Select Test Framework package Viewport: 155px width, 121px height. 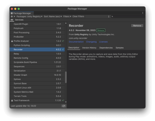(x=37, y=100)
